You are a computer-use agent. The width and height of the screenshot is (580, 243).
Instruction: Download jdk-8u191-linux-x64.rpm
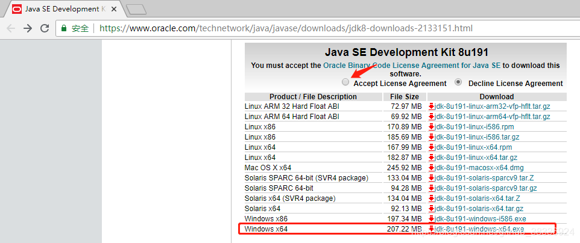473,147
